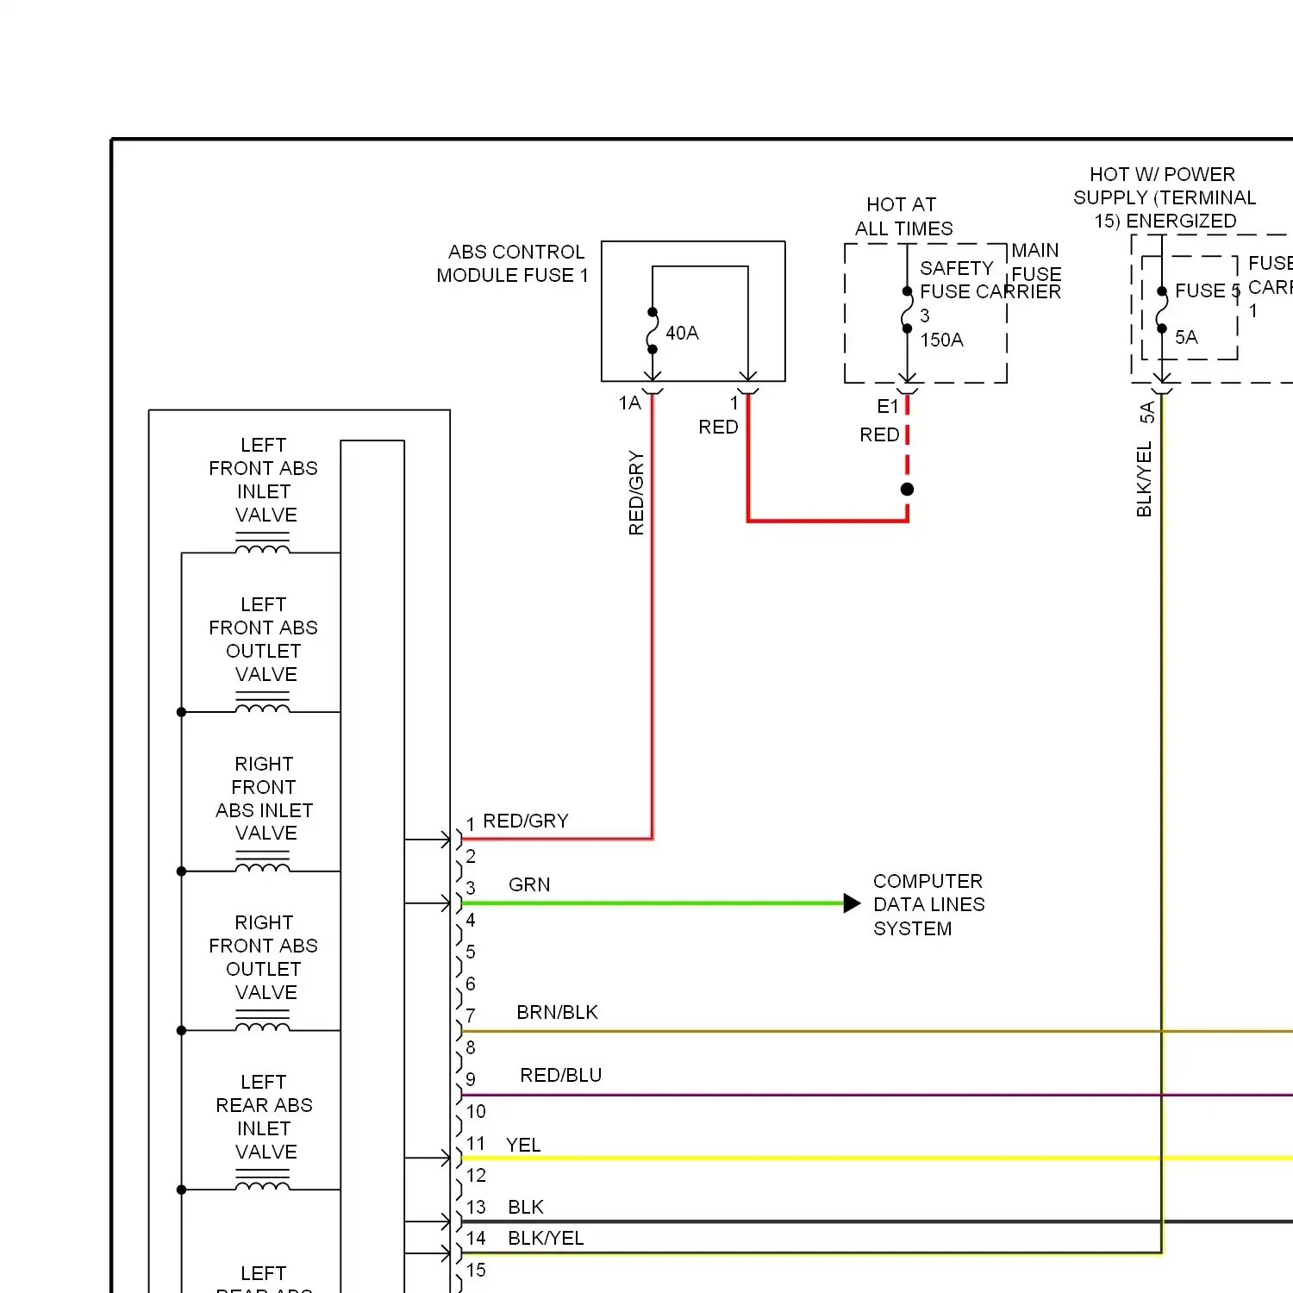Screen dimensions: 1293x1293
Task: Click connector pin number 8
Action: (x=471, y=1047)
